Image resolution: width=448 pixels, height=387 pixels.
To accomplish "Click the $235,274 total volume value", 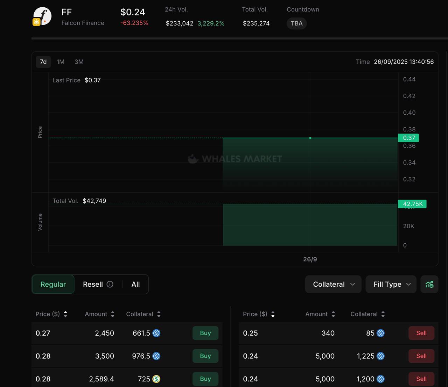I will point(256,23).
